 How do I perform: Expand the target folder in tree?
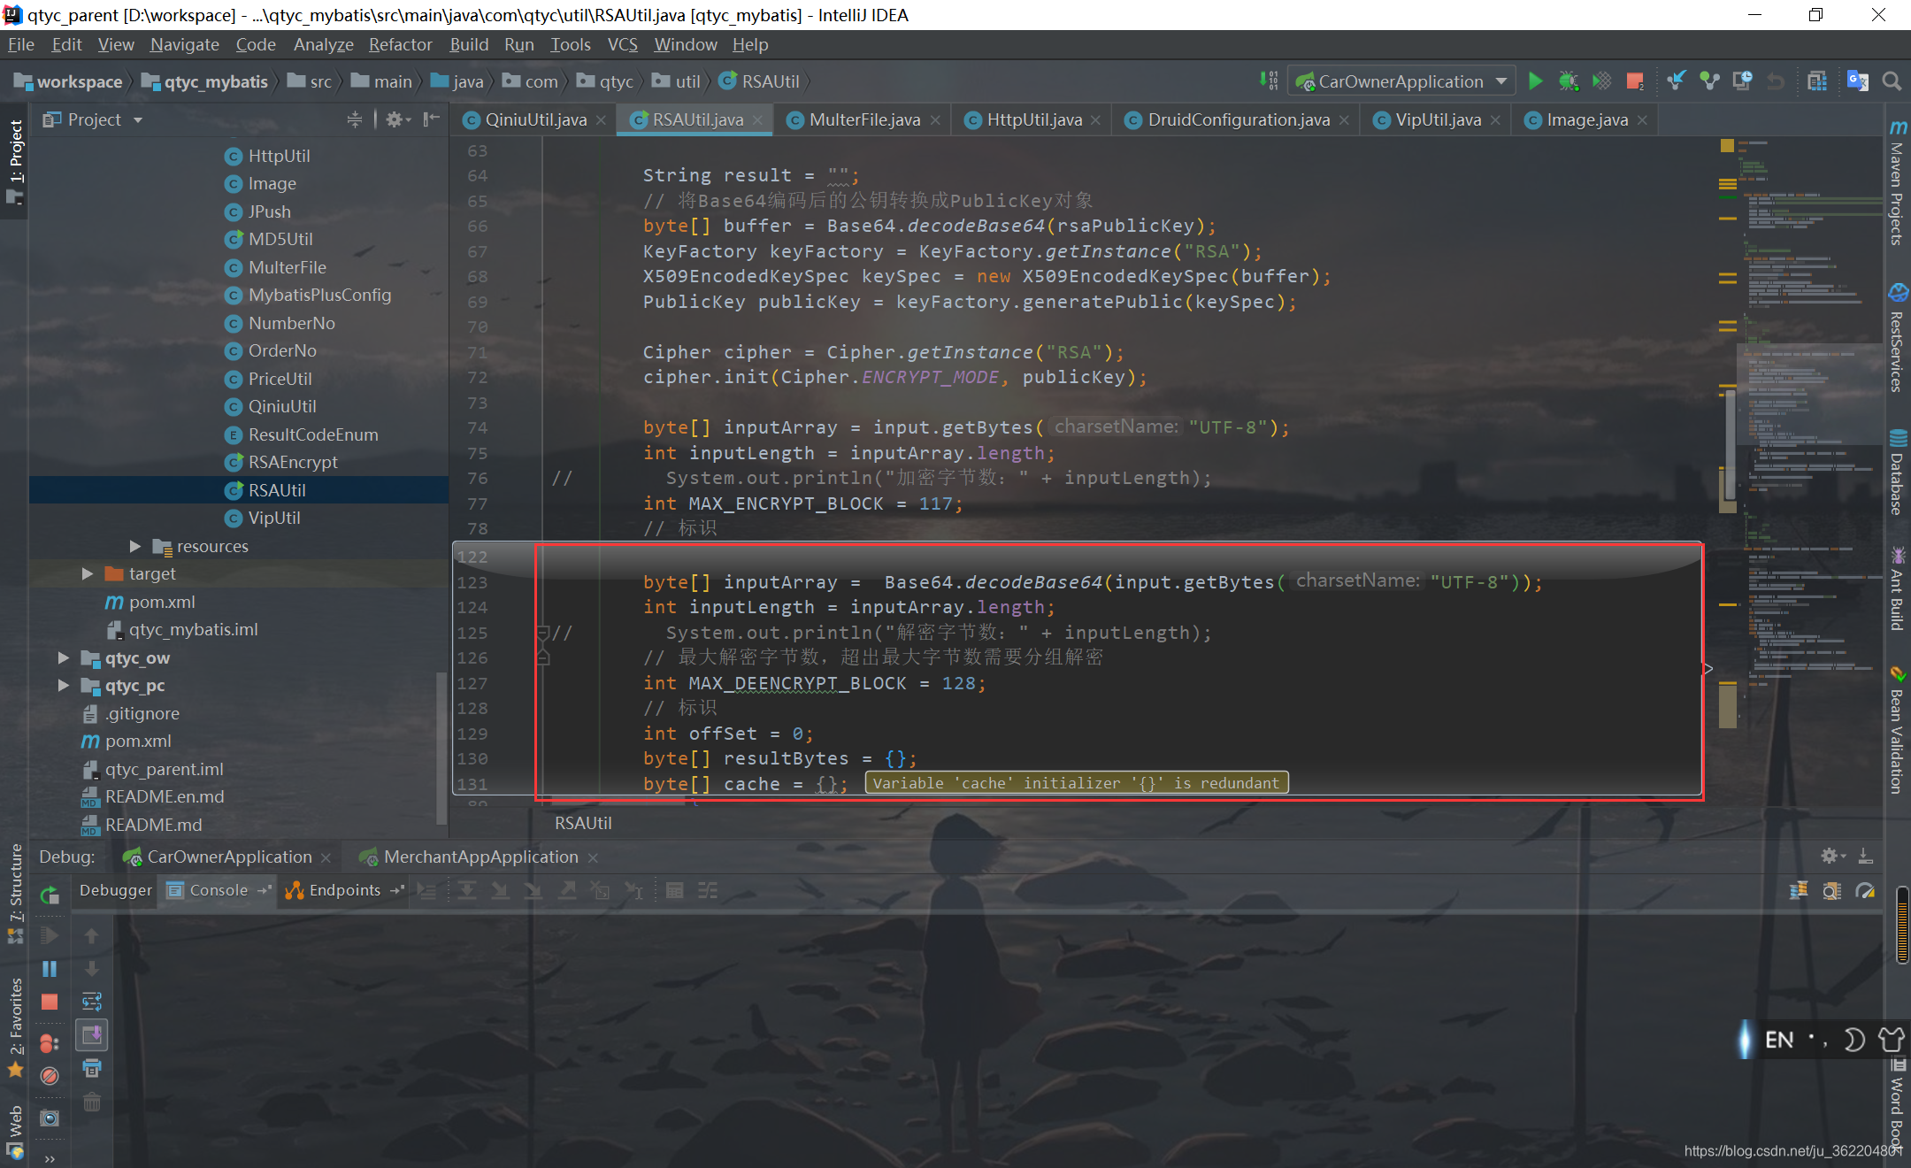(x=87, y=573)
